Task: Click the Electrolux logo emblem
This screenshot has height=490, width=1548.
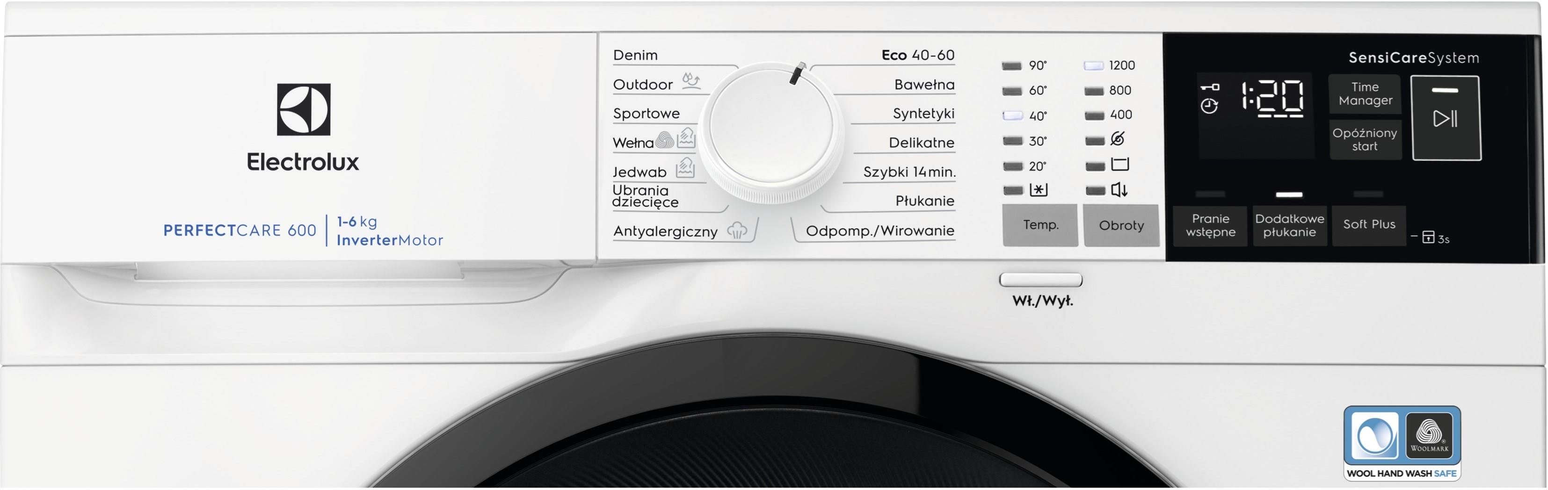Action: 304,109
